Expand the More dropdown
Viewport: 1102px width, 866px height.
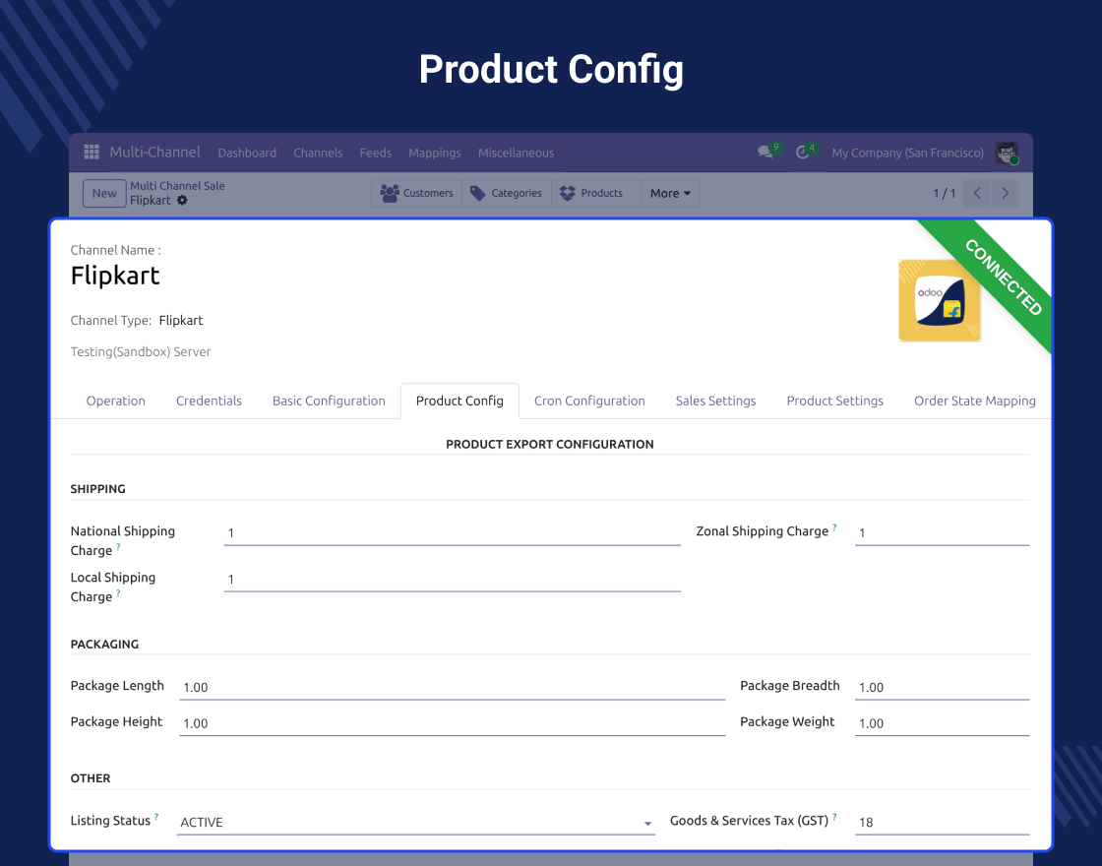point(670,193)
